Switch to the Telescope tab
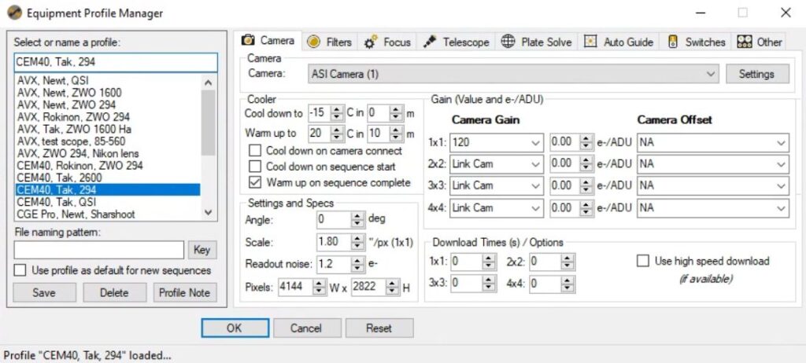 coord(457,42)
